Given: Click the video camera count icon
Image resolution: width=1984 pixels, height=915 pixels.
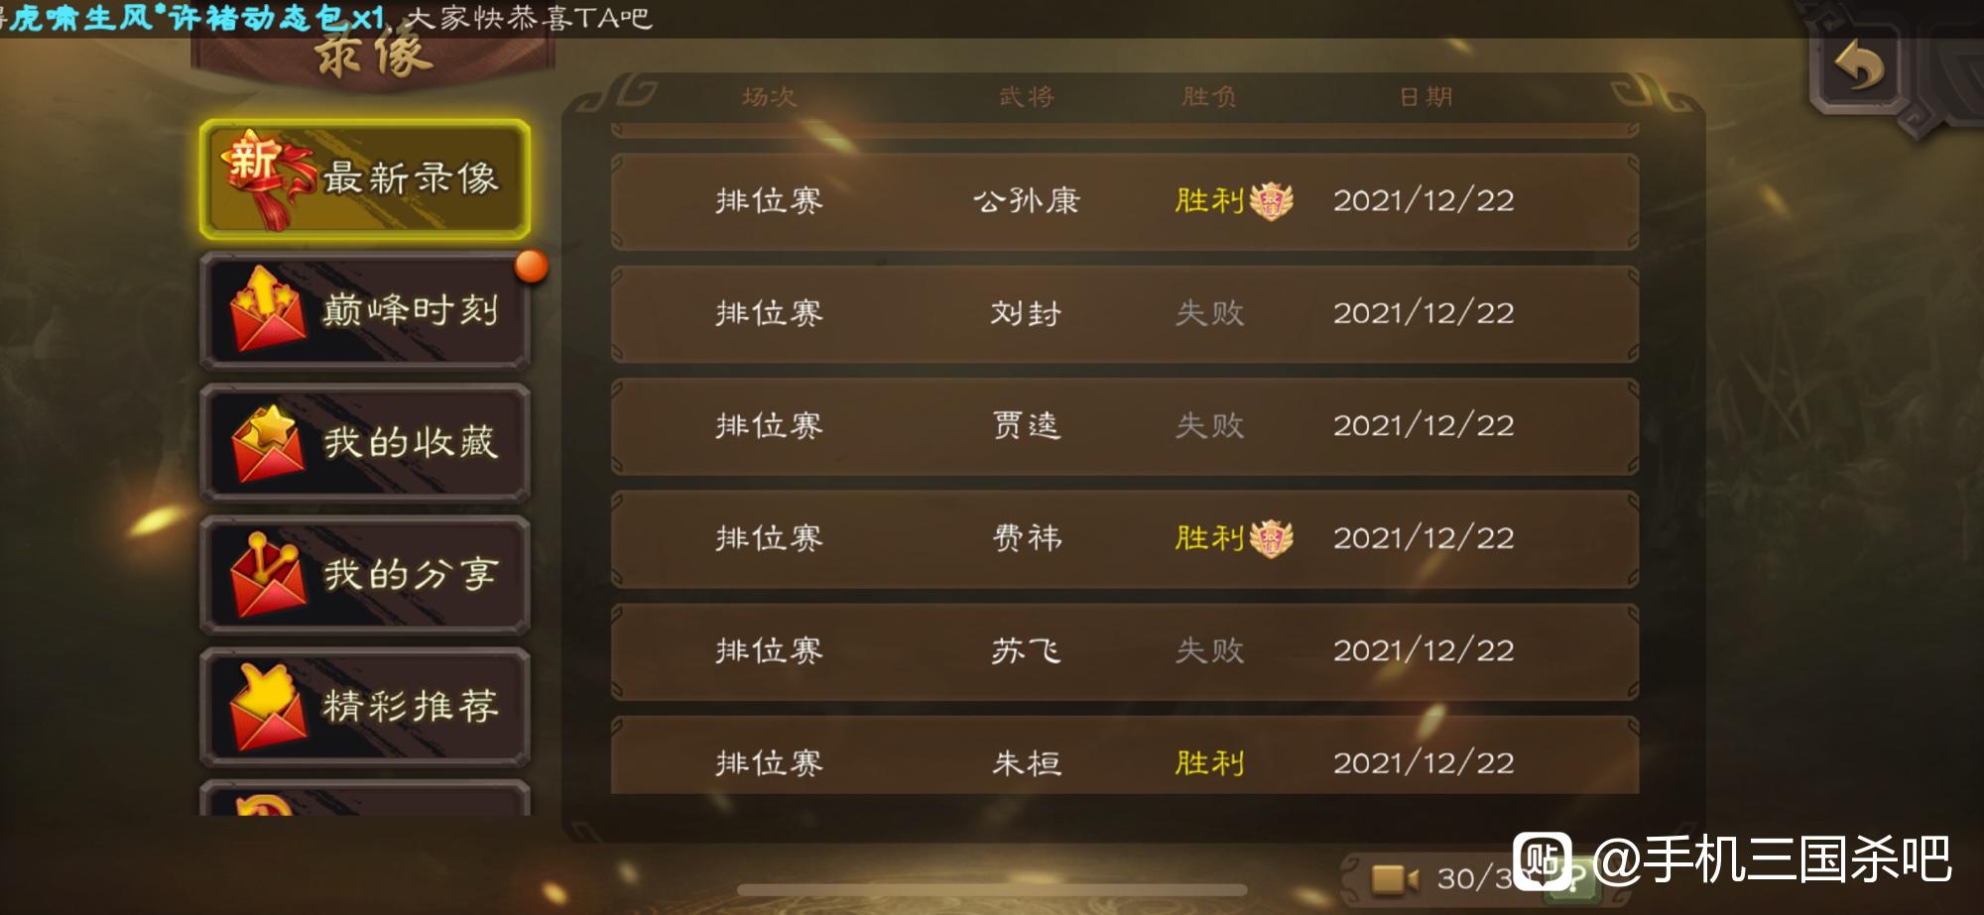Looking at the screenshot, I should pyautogui.click(x=1395, y=878).
